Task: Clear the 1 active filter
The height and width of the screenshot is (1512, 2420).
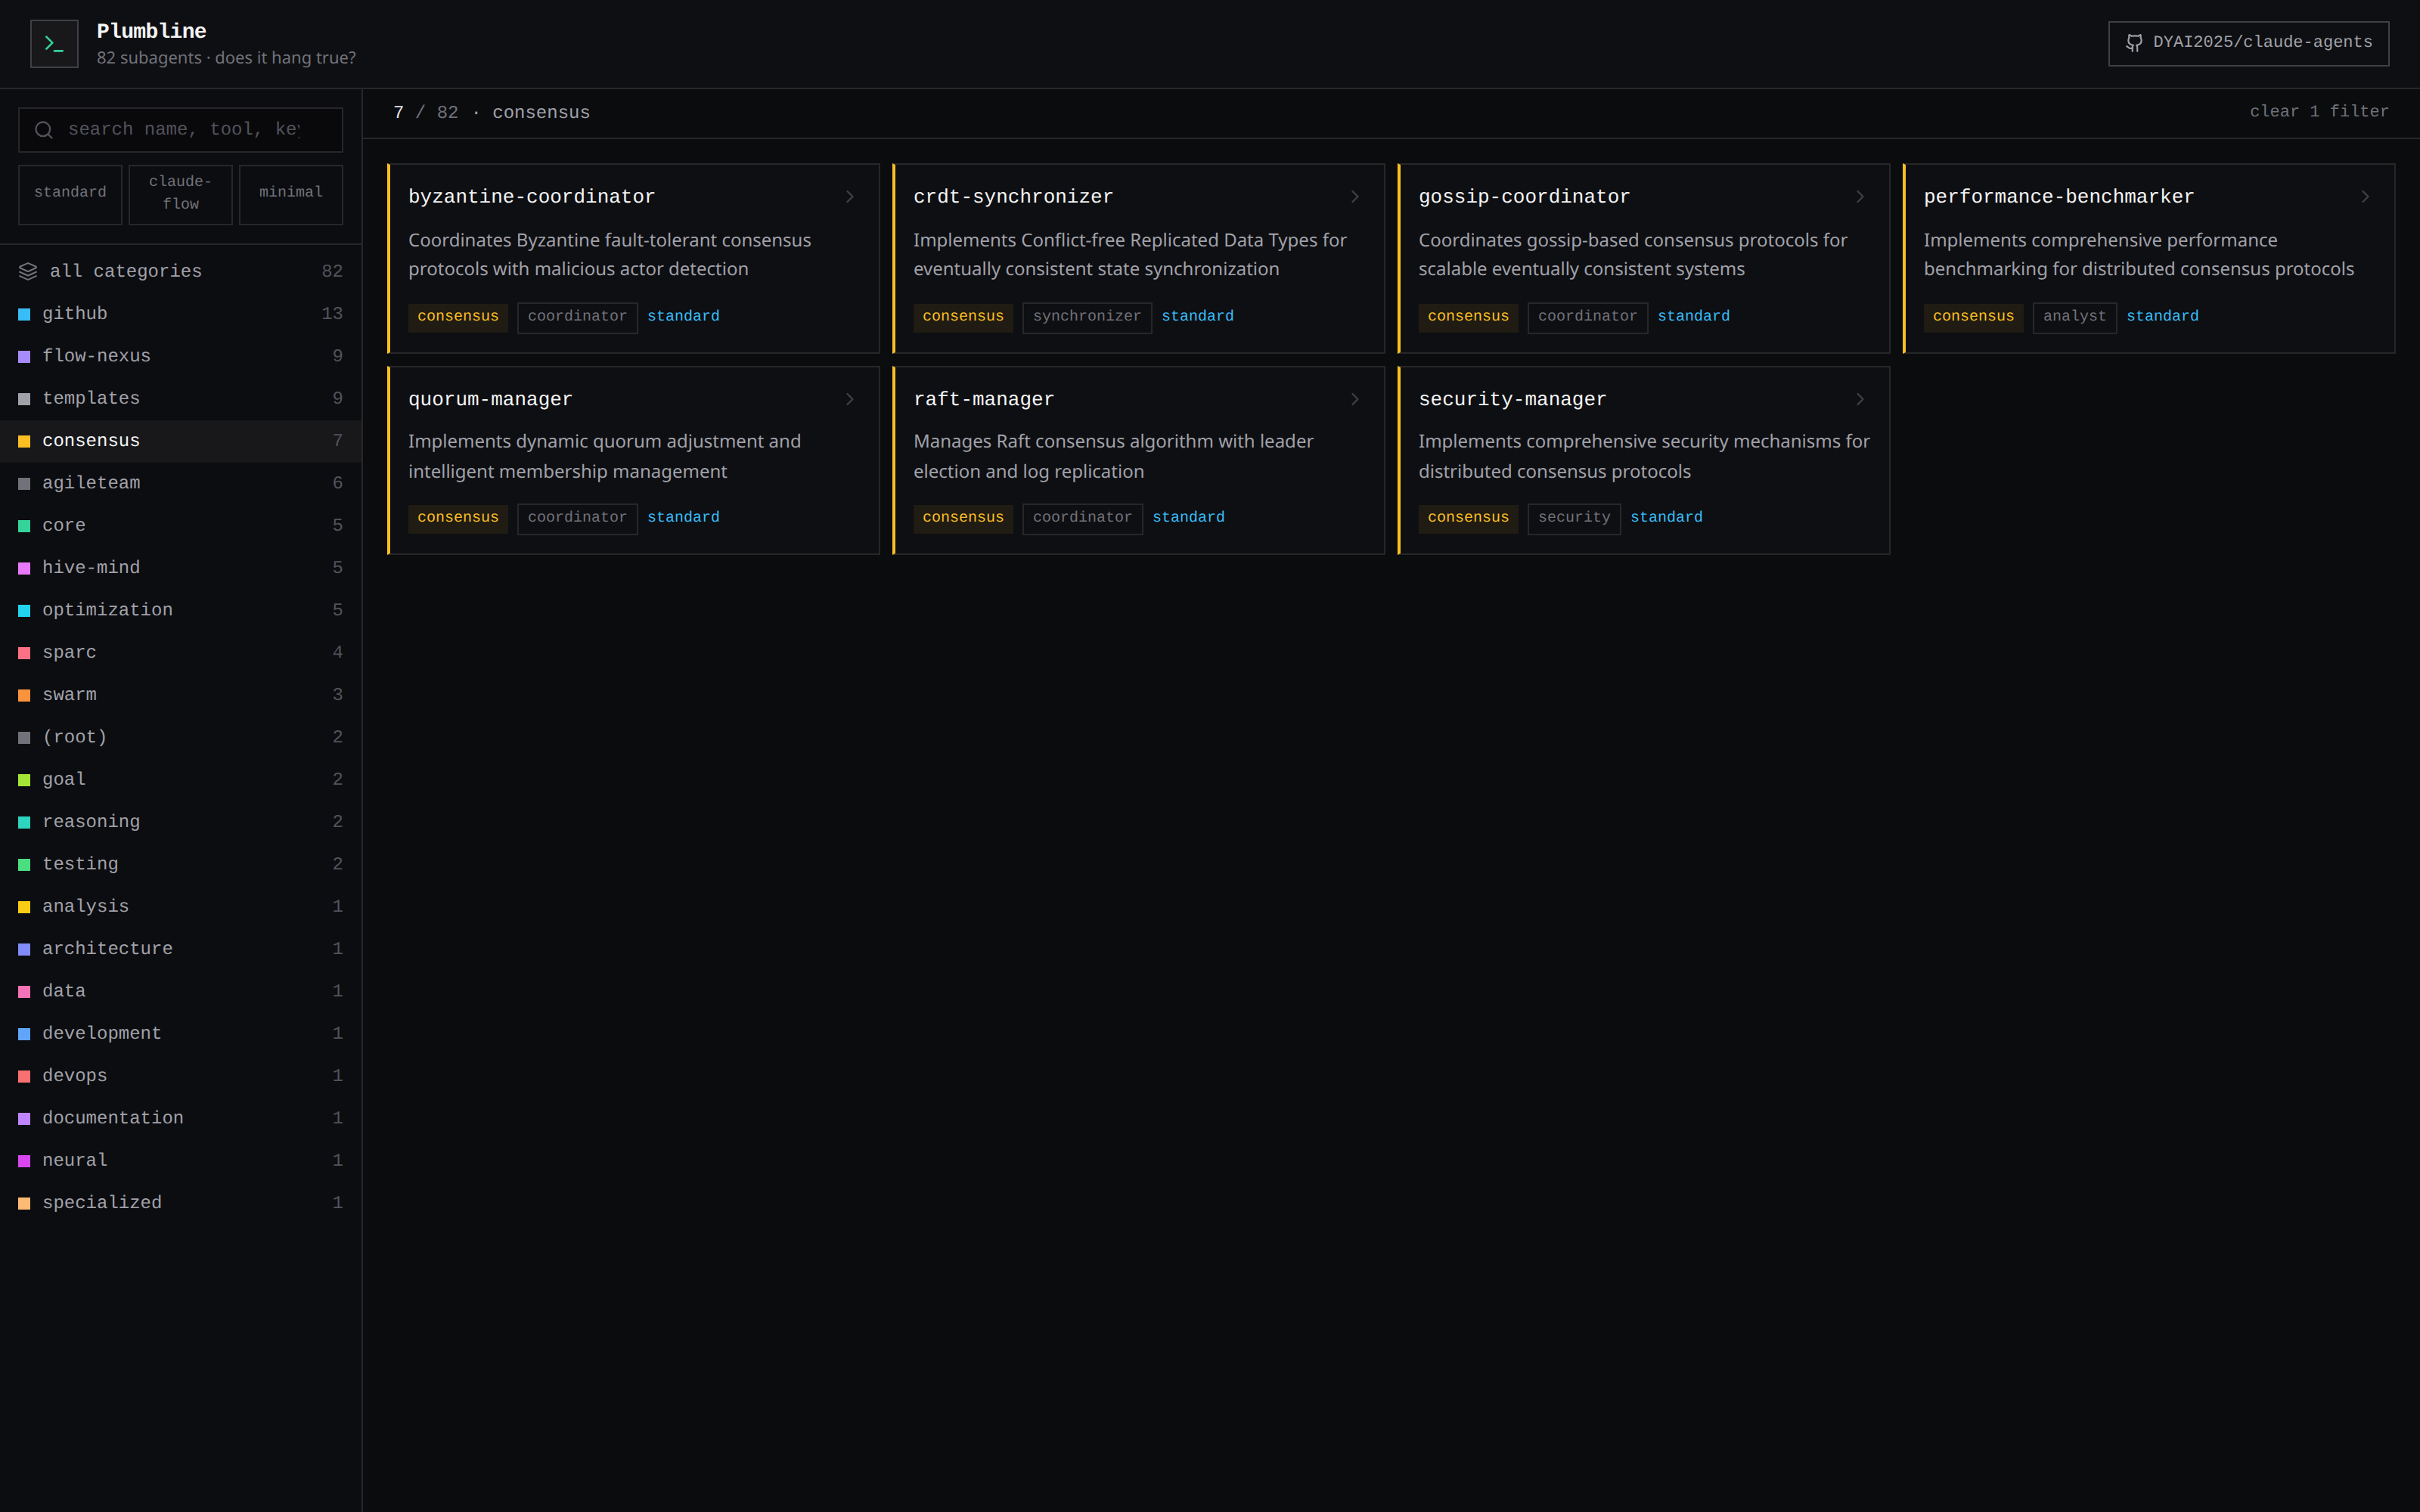Action: tap(2319, 112)
